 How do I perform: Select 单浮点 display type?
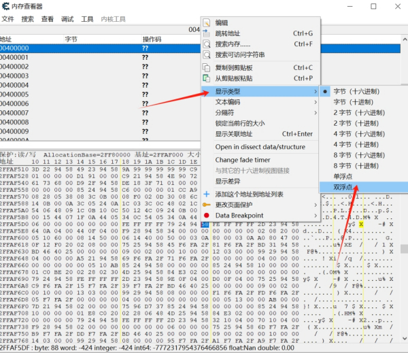pos(343,177)
